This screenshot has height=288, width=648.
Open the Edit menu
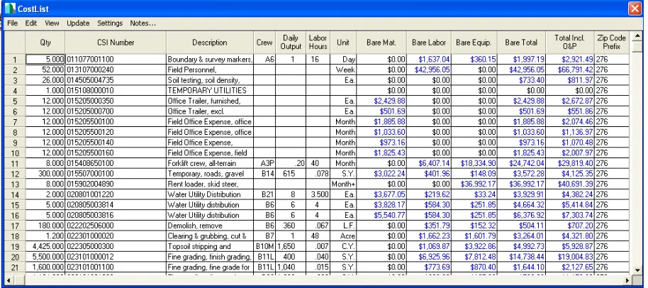(x=31, y=23)
